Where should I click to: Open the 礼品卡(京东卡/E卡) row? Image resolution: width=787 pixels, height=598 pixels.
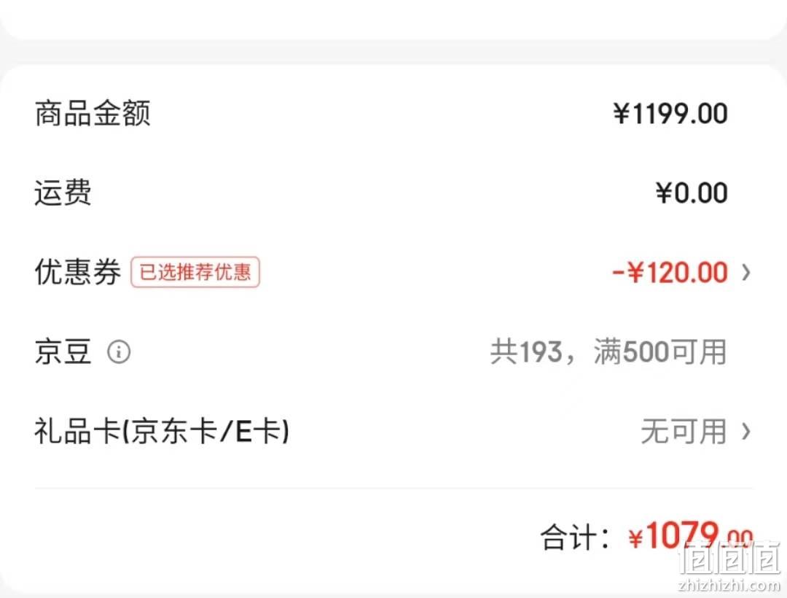tap(393, 431)
